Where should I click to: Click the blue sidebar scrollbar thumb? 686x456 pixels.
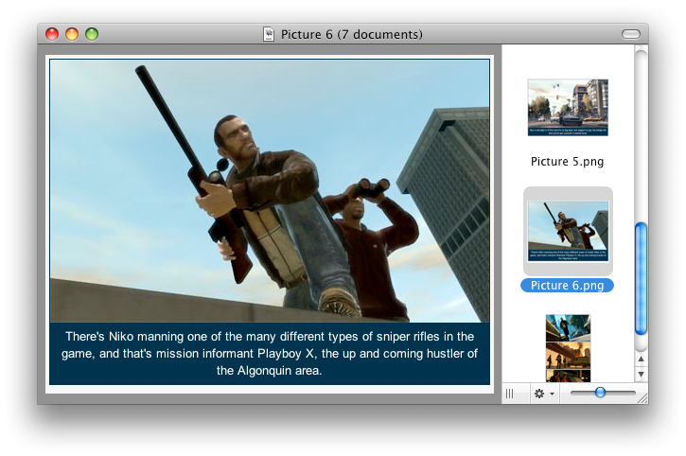(x=641, y=279)
